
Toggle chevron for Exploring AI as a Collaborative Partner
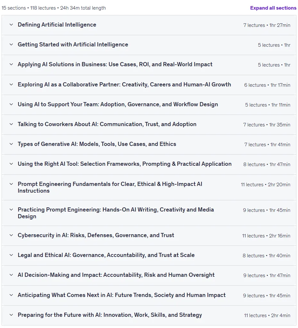[11, 84]
